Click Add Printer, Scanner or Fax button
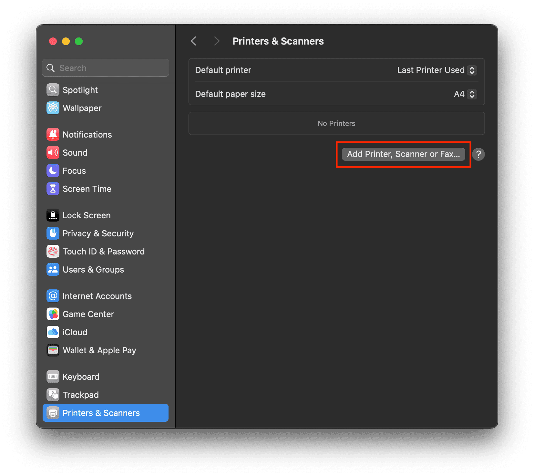The height and width of the screenshot is (476, 534). pos(403,154)
